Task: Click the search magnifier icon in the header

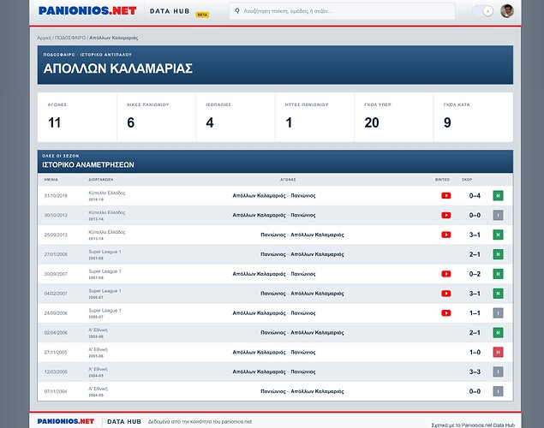Action: point(237,11)
